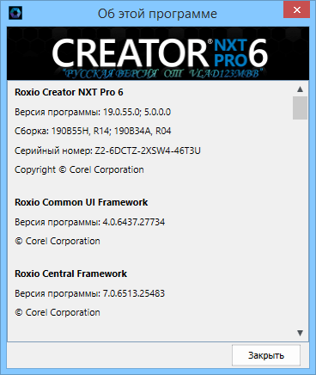Viewport: 316px width, 375px height.
Task: Click the Закрыть button
Action: (x=266, y=355)
